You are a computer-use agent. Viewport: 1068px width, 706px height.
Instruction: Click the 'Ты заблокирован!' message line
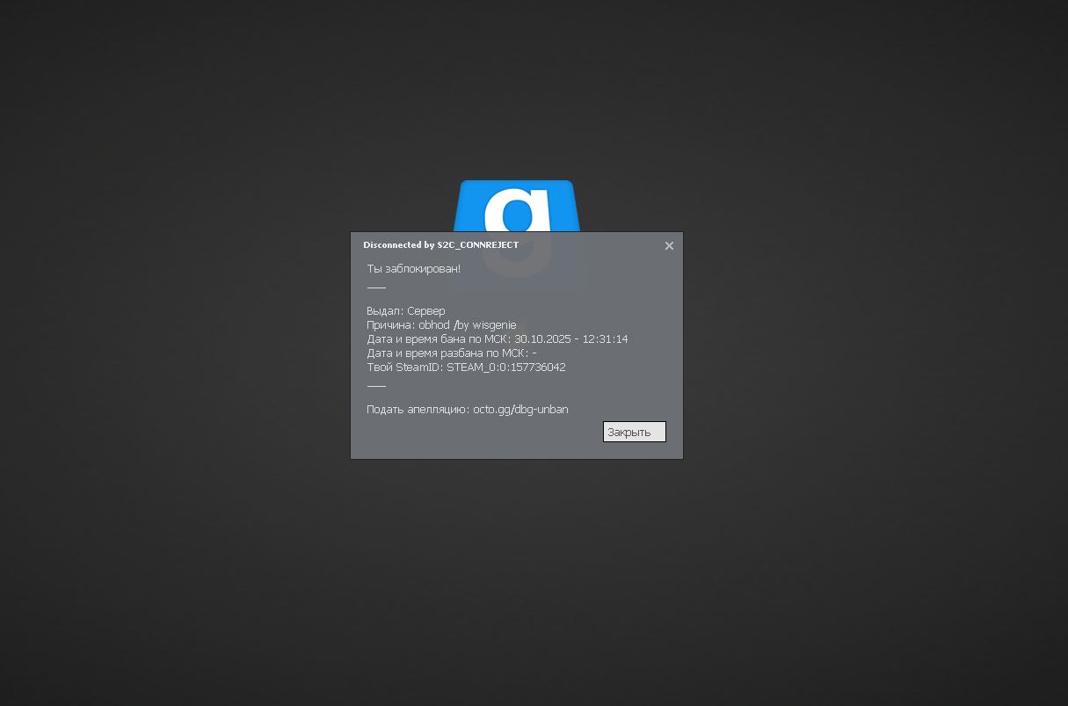pyautogui.click(x=413, y=269)
